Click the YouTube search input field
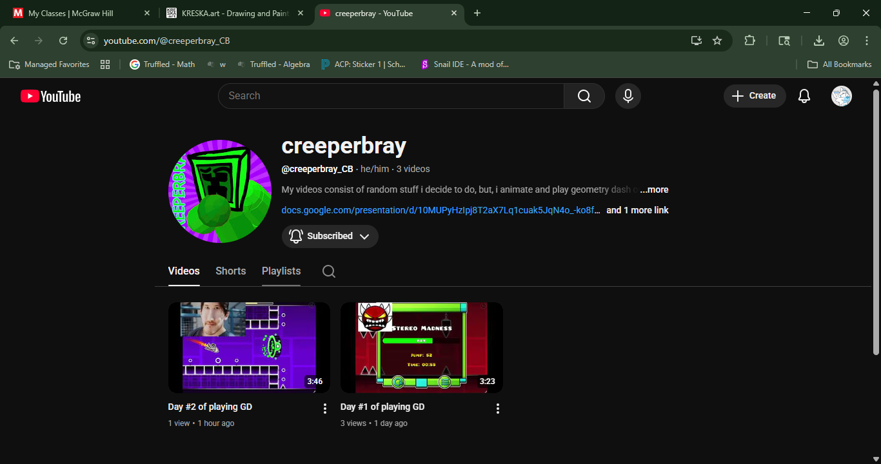Viewport: 881px width, 464px height. pos(391,96)
